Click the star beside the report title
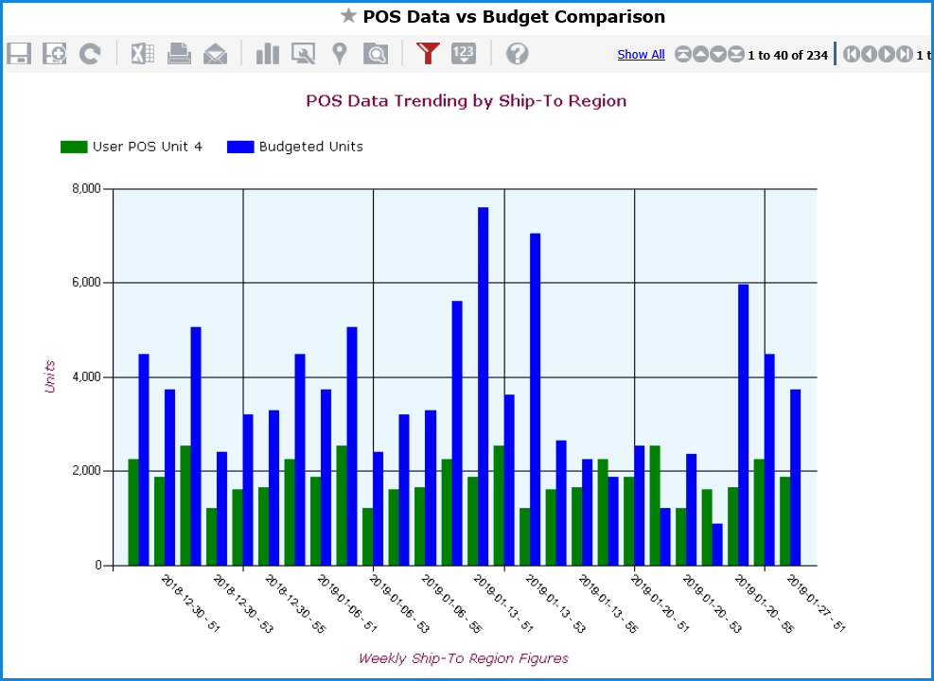The image size is (934, 681). (x=348, y=16)
